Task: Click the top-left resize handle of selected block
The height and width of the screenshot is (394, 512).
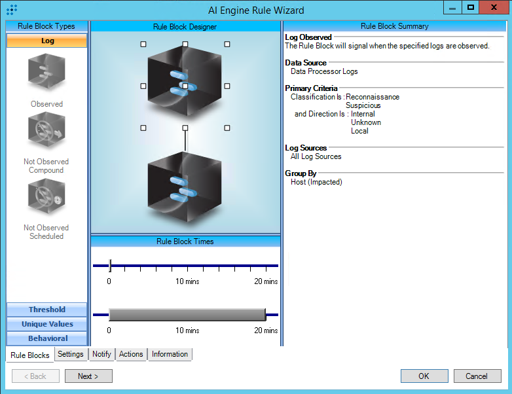Action: tap(143, 45)
